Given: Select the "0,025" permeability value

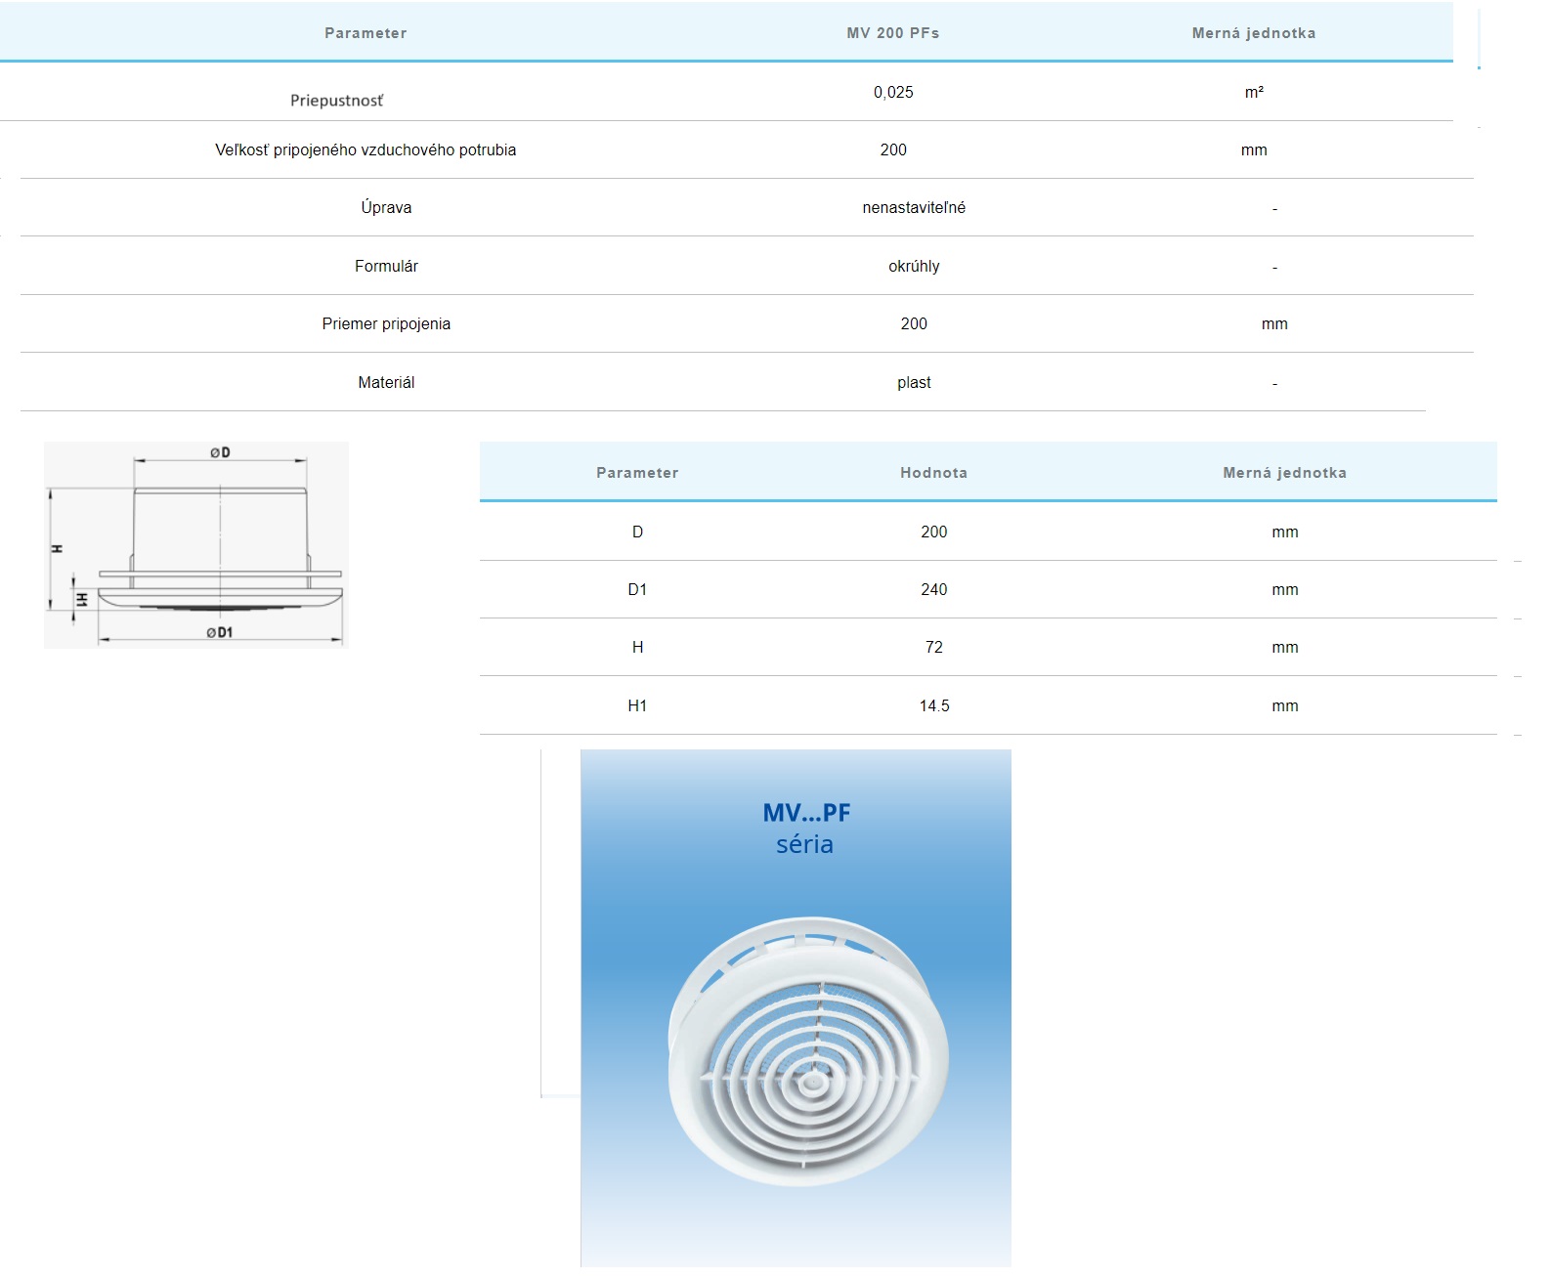Looking at the screenshot, I should (892, 92).
